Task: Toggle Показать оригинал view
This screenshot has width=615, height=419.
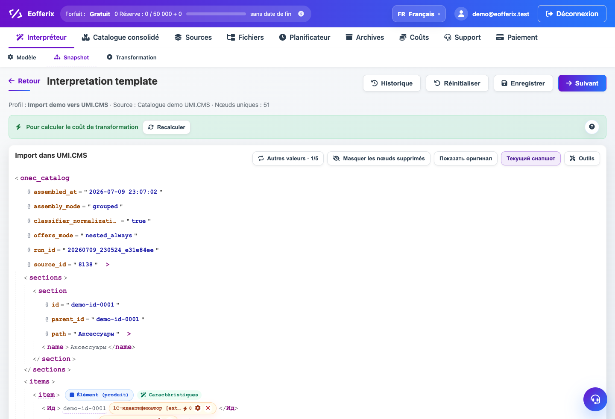Action: 466,158
